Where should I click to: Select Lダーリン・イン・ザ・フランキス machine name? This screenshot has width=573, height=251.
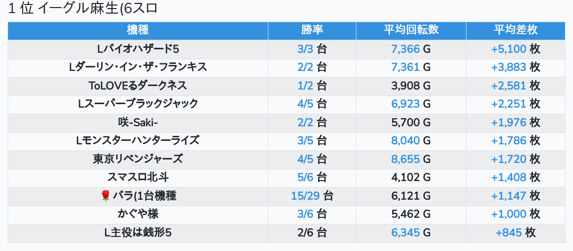(x=138, y=67)
